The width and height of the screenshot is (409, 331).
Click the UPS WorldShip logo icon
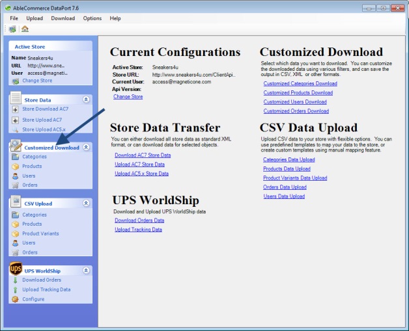point(16,270)
